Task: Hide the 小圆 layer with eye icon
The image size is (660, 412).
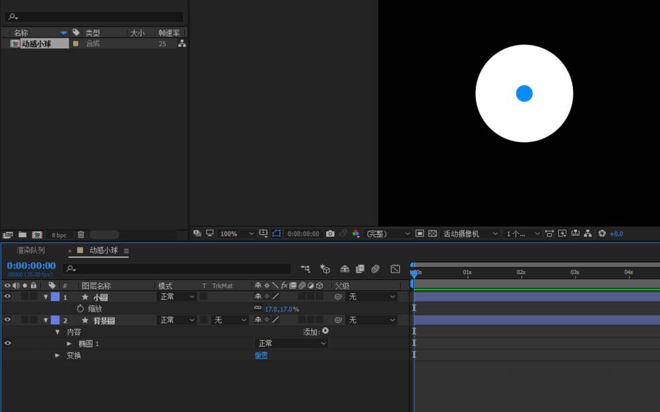Action: pos(8,297)
